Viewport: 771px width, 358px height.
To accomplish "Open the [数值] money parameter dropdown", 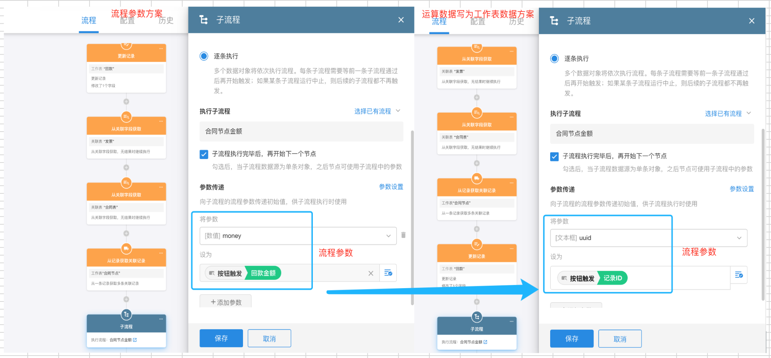I will coord(298,236).
